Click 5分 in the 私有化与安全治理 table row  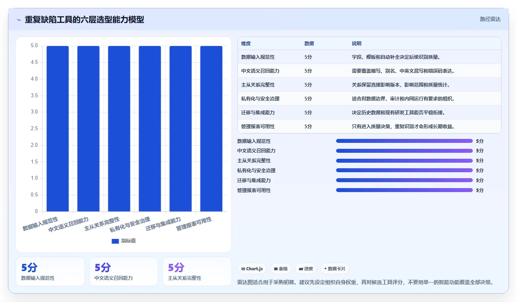pos(308,99)
